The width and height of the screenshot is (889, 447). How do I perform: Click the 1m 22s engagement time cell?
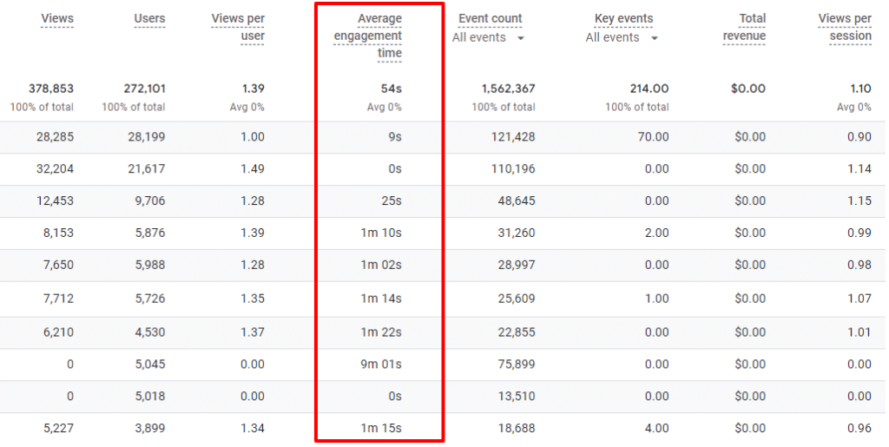point(382,332)
